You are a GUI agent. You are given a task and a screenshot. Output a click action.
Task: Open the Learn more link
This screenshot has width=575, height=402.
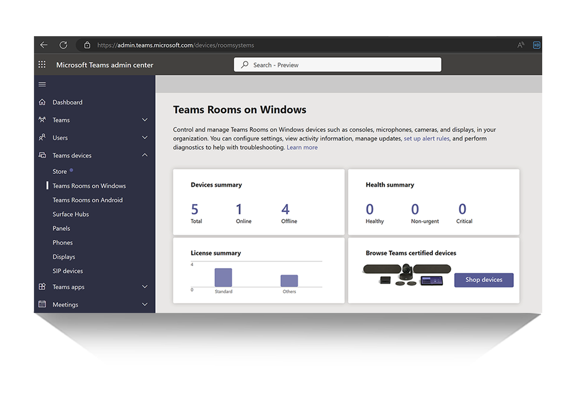pyautogui.click(x=302, y=147)
